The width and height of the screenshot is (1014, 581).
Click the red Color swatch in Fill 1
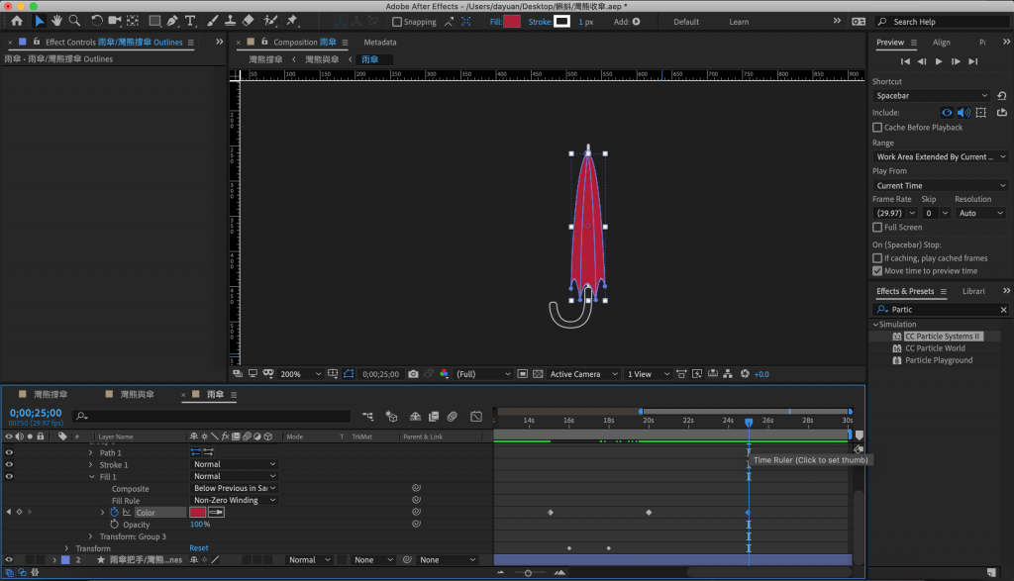tap(197, 513)
